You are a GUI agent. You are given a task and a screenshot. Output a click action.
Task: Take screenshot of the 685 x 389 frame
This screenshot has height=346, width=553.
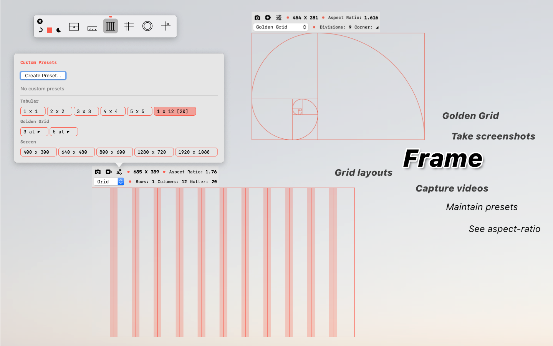(98, 172)
